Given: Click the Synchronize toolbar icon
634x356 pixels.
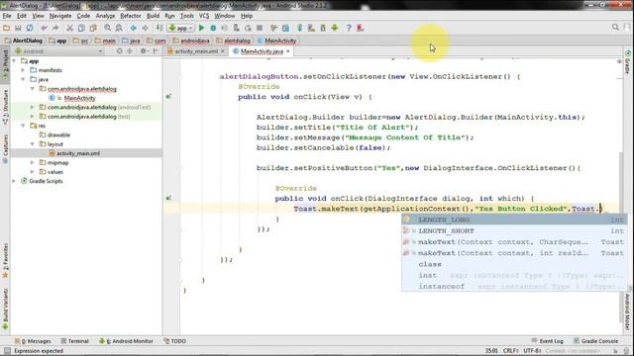Looking at the screenshot, I should point(30,28).
